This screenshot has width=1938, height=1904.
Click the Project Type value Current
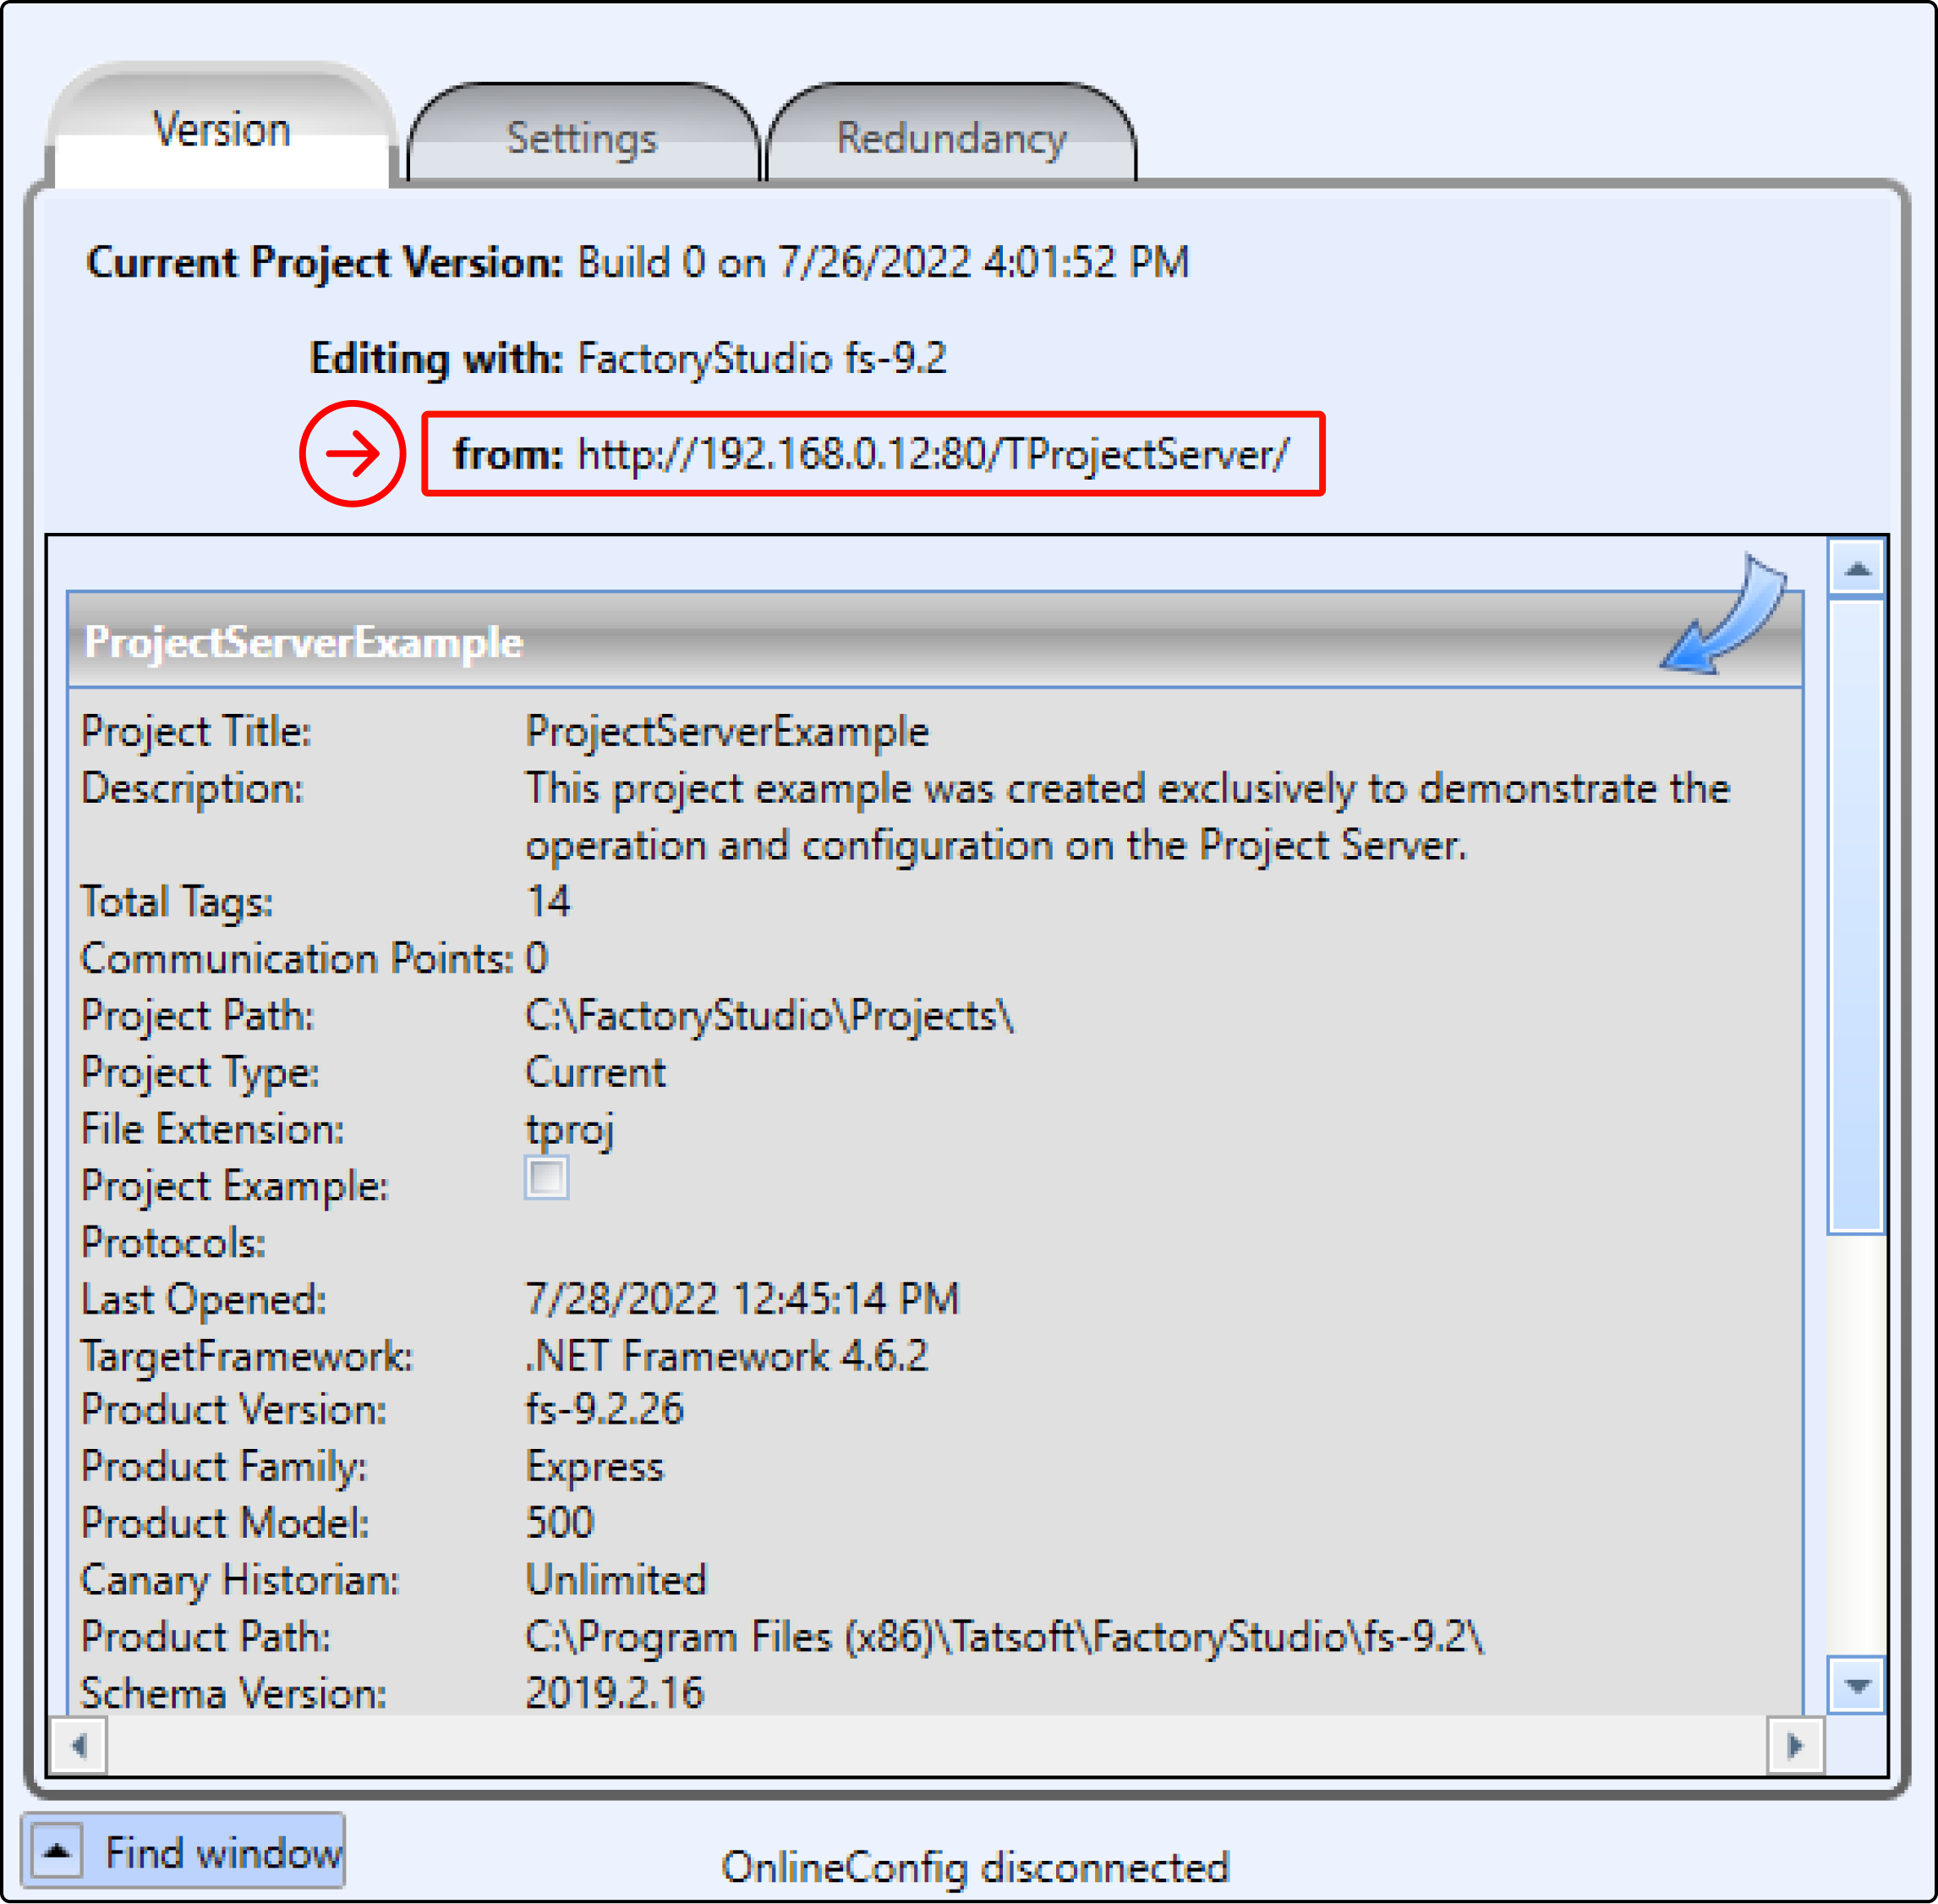click(x=596, y=1072)
